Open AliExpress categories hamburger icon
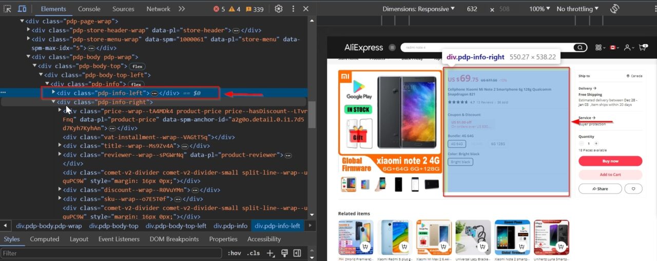 (x=392, y=48)
